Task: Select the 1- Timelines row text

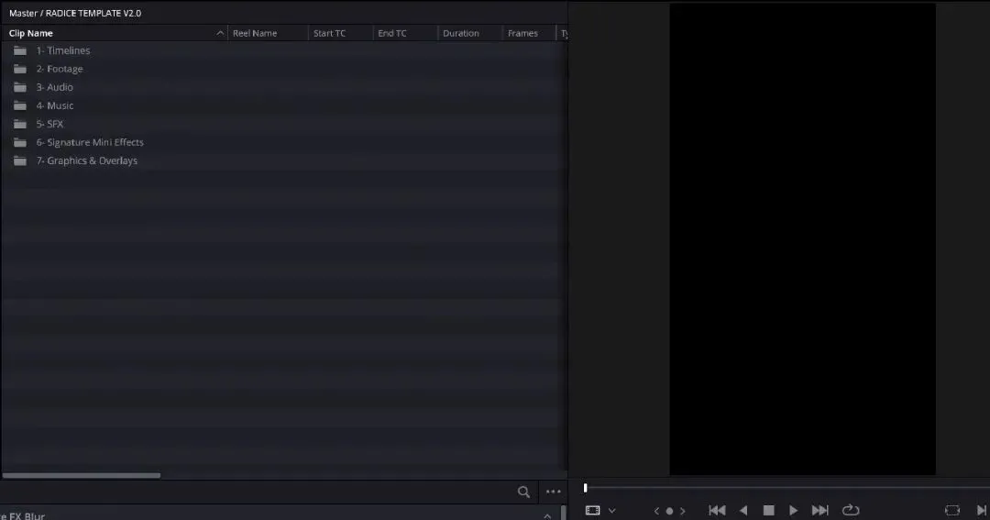Action: (x=63, y=50)
